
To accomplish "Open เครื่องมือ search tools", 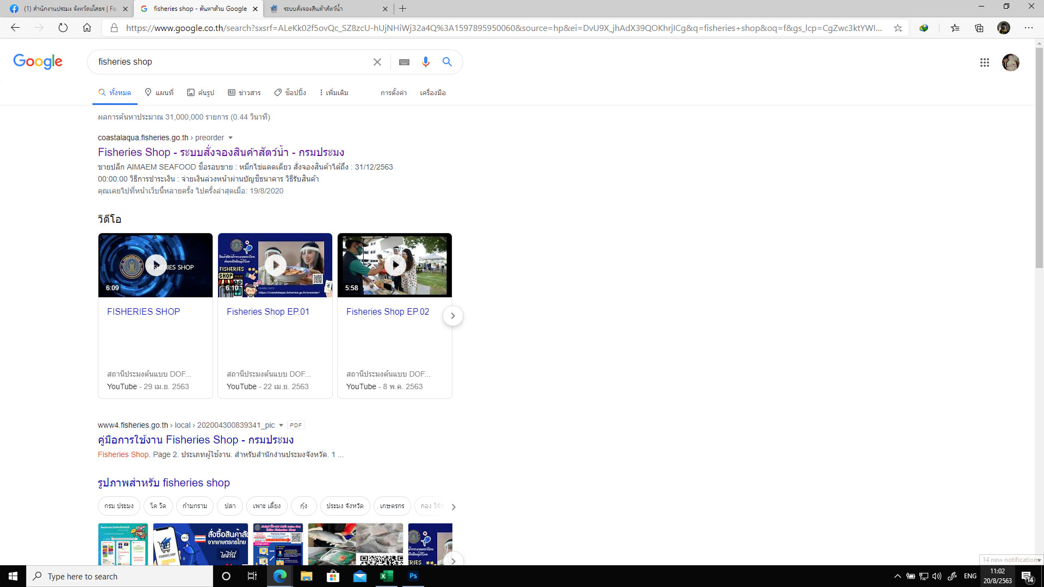I will (x=433, y=93).
